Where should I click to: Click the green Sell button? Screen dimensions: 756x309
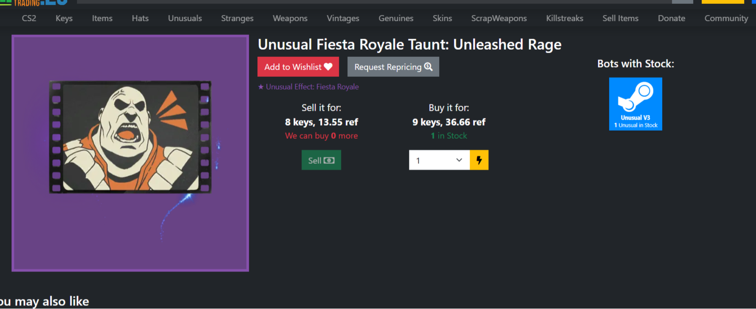(x=321, y=160)
